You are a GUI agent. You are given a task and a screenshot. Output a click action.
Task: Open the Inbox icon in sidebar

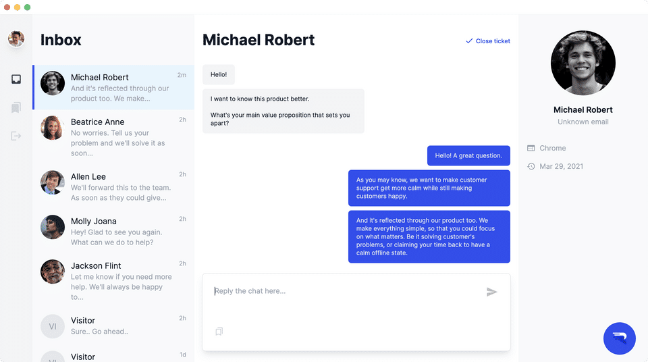(x=16, y=79)
